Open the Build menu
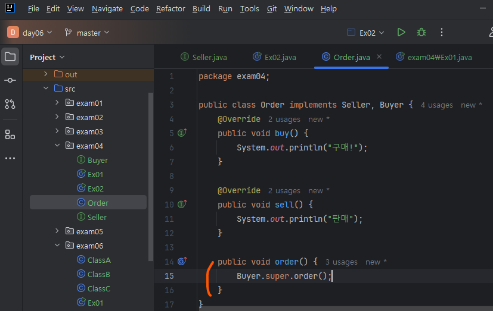This screenshot has width=493, height=311. tap(201, 9)
